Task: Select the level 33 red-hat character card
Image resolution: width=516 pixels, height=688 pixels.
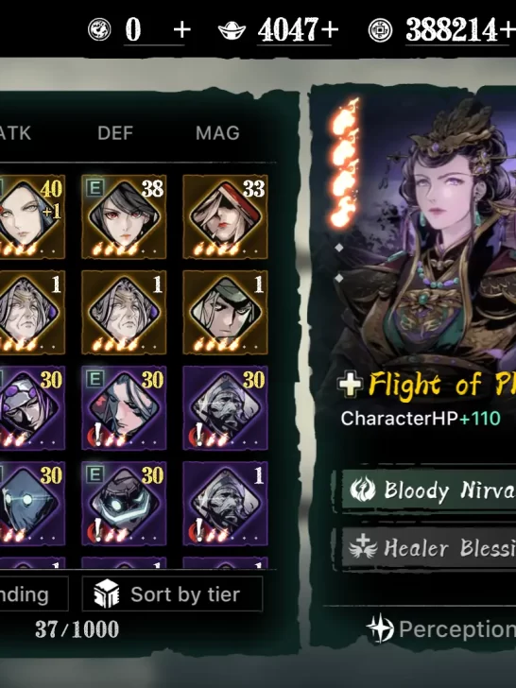Action: click(x=225, y=216)
